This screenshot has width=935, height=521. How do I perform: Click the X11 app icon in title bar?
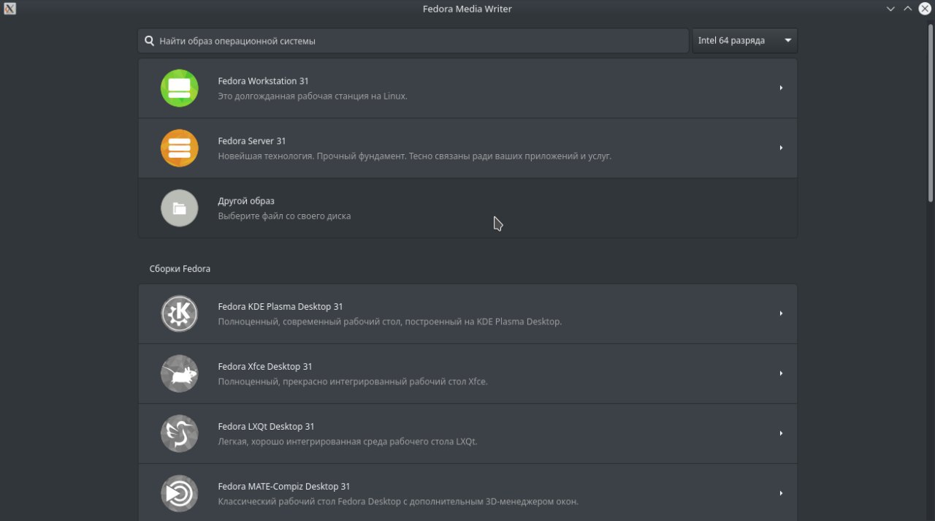[x=10, y=9]
